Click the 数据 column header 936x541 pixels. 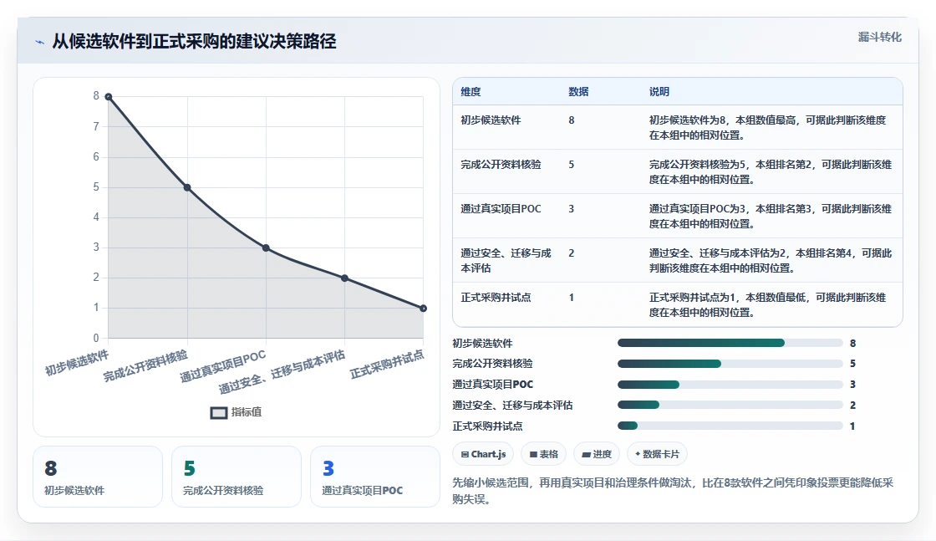point(578,92)
